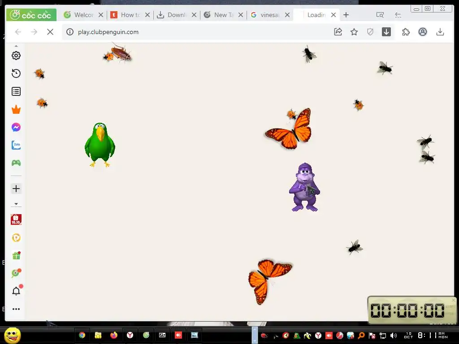Go back to previous page
The image size is (459, 344).
pyautogui.click(x=18, y=32)
